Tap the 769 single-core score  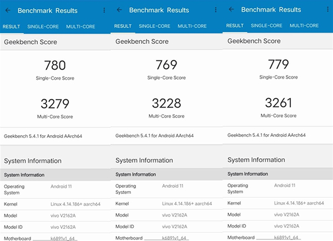coord(167,65)
